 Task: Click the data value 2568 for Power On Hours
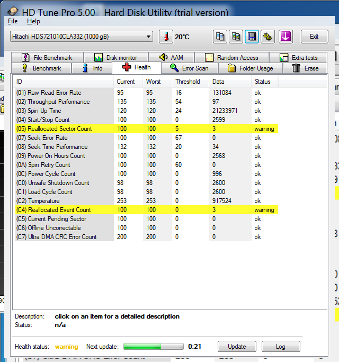click(x=219, y=156)
